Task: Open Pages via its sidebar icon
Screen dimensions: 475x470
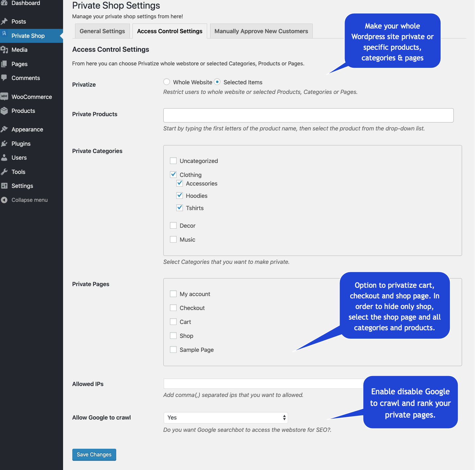Action: pyautogui.click(x=5, y=64)
